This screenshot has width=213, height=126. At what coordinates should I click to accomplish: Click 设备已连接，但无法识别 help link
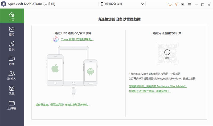click(x=63, y=105)
